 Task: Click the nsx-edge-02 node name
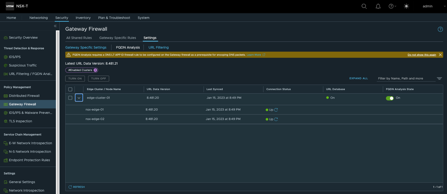[95, 119]
